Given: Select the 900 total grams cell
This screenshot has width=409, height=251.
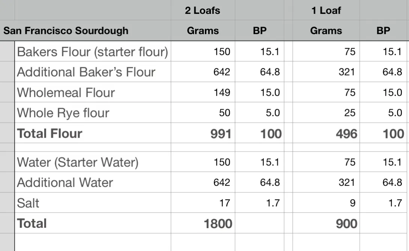Looking at the screenshot, I should point(346,224).
